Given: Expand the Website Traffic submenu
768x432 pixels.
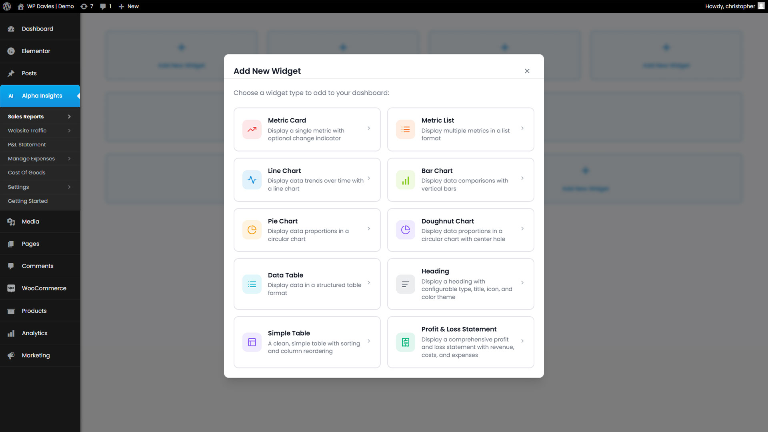Looking at the screenshot, I should (x=69, y=130).
